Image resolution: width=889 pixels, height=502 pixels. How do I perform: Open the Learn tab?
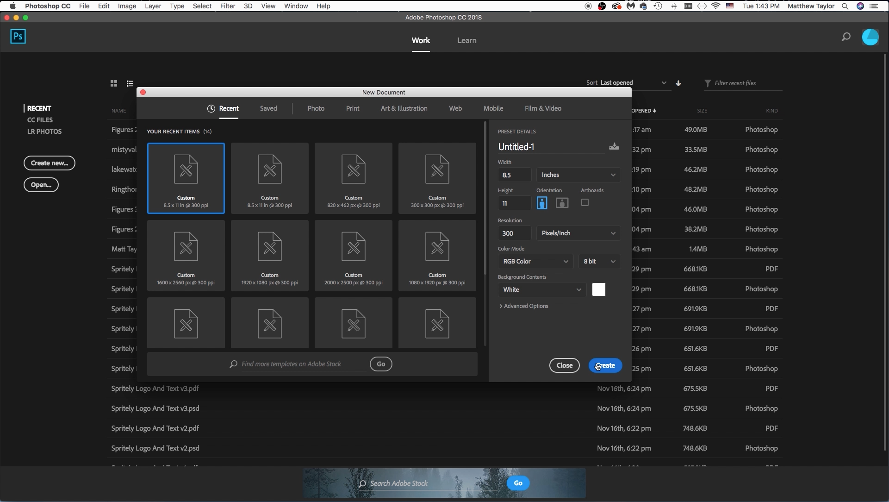(467, 40)
